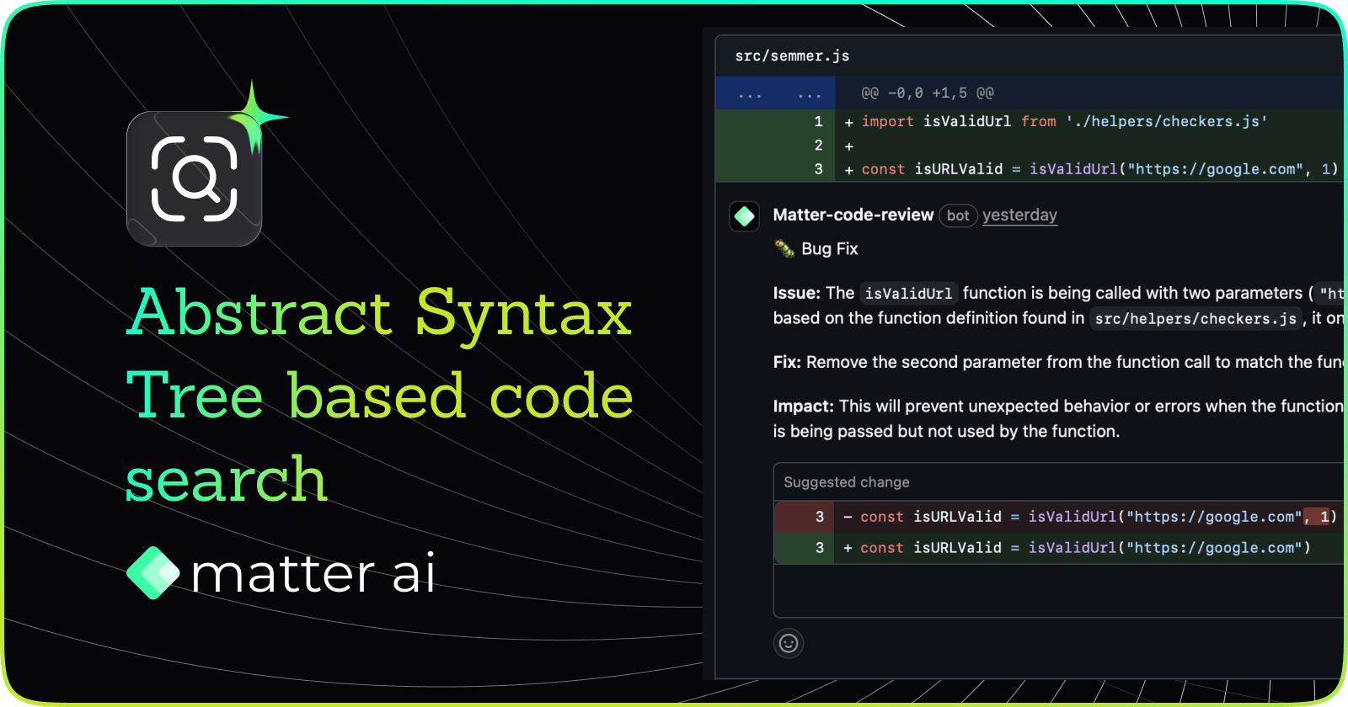The height and width of the screenshot is (707, 1348).
Task: Click the 'bot' label badge
Action: click(x=958, y=215)
